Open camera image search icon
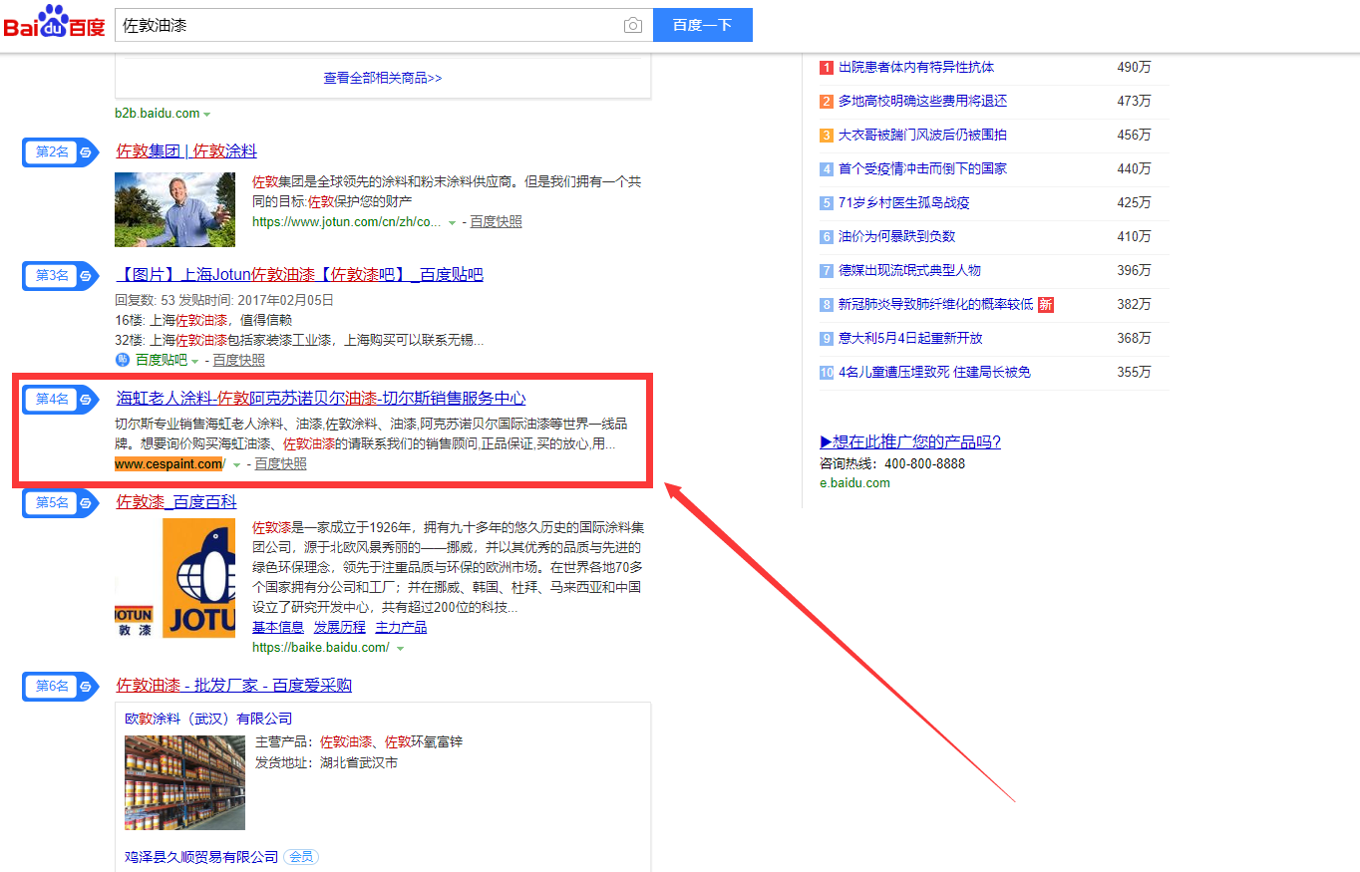This screenshot has height=872, width=1360. coord(633,26)
